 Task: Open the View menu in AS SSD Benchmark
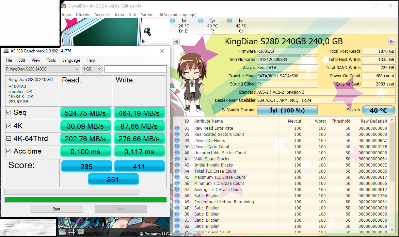tap(36, 60)
